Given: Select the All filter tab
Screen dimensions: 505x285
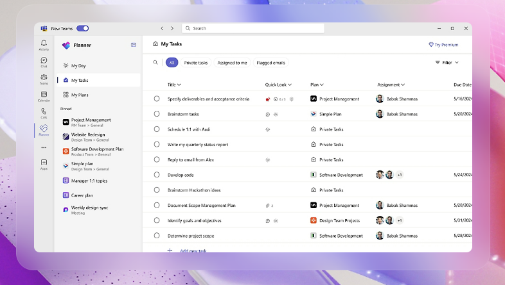Looking at the screenshot, I should [x=172, y=63].
